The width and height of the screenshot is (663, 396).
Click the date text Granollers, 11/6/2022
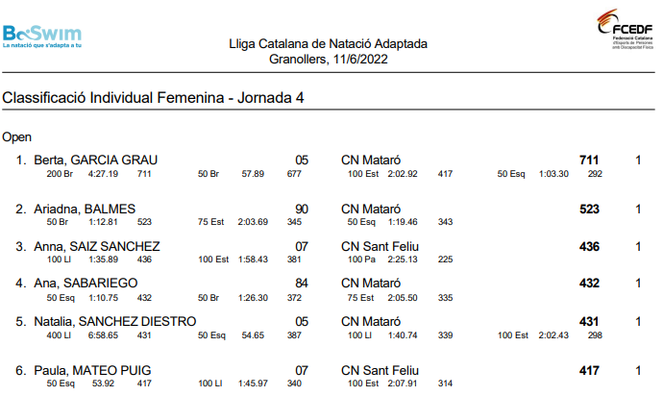[328, 59]
